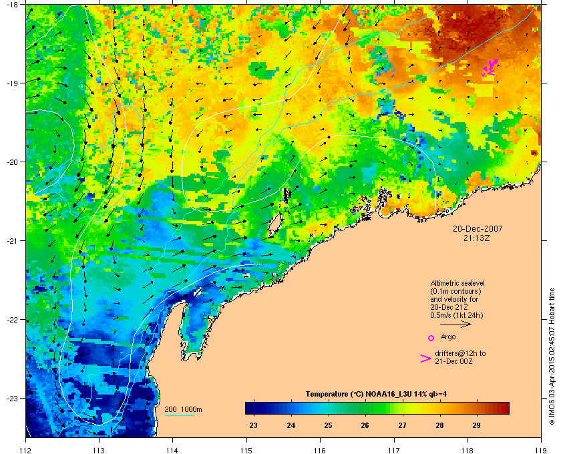Click the '(0.1m contours)' legend text
The image size is (561, 454).
455,291
